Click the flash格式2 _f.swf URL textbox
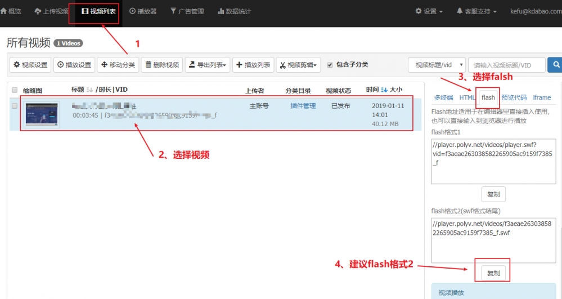562x299 pixels. [x=493, y=240]
